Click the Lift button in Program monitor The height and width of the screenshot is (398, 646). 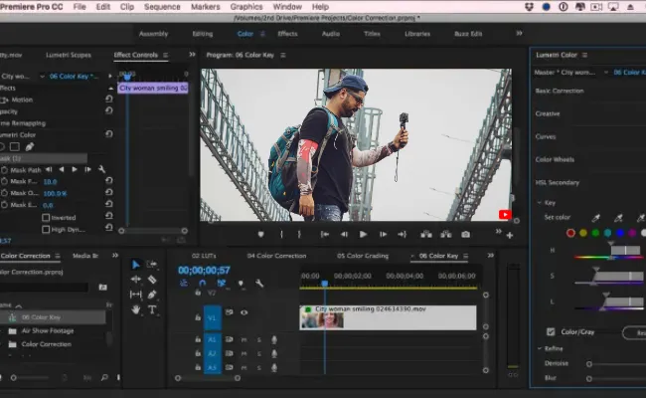(426, 234)
